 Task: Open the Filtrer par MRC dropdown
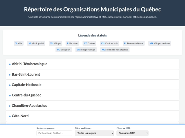click(133, 133)
